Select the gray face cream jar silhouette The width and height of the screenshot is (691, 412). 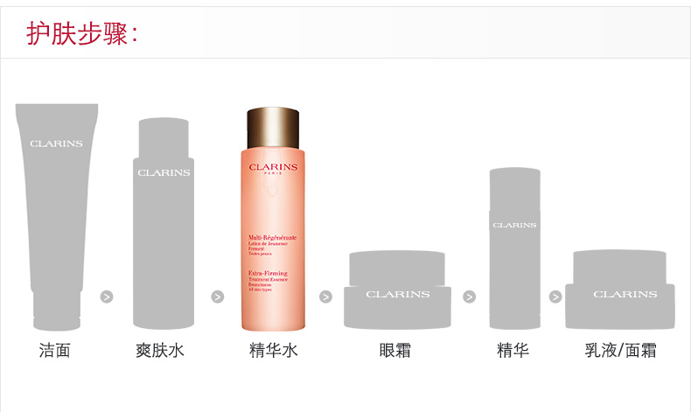pyautogui.click(x=620, y=290)
